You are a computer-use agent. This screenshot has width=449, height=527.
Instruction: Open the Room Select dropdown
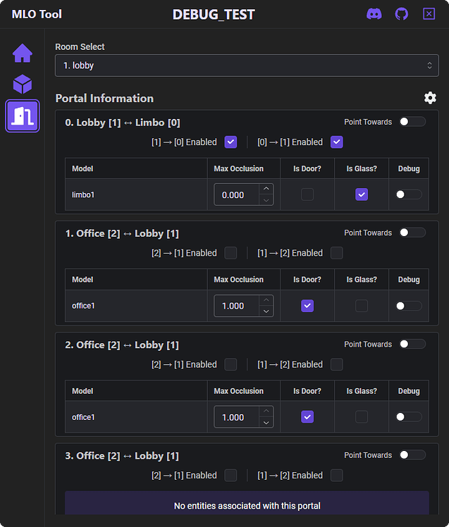[247, 66]
